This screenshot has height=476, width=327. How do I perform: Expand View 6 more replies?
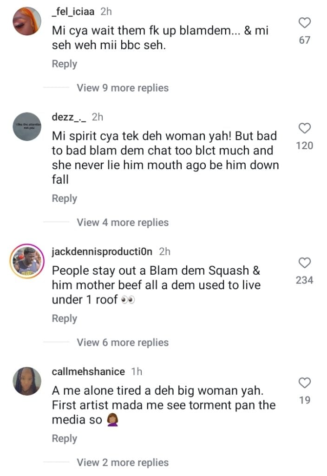[123, 342]
